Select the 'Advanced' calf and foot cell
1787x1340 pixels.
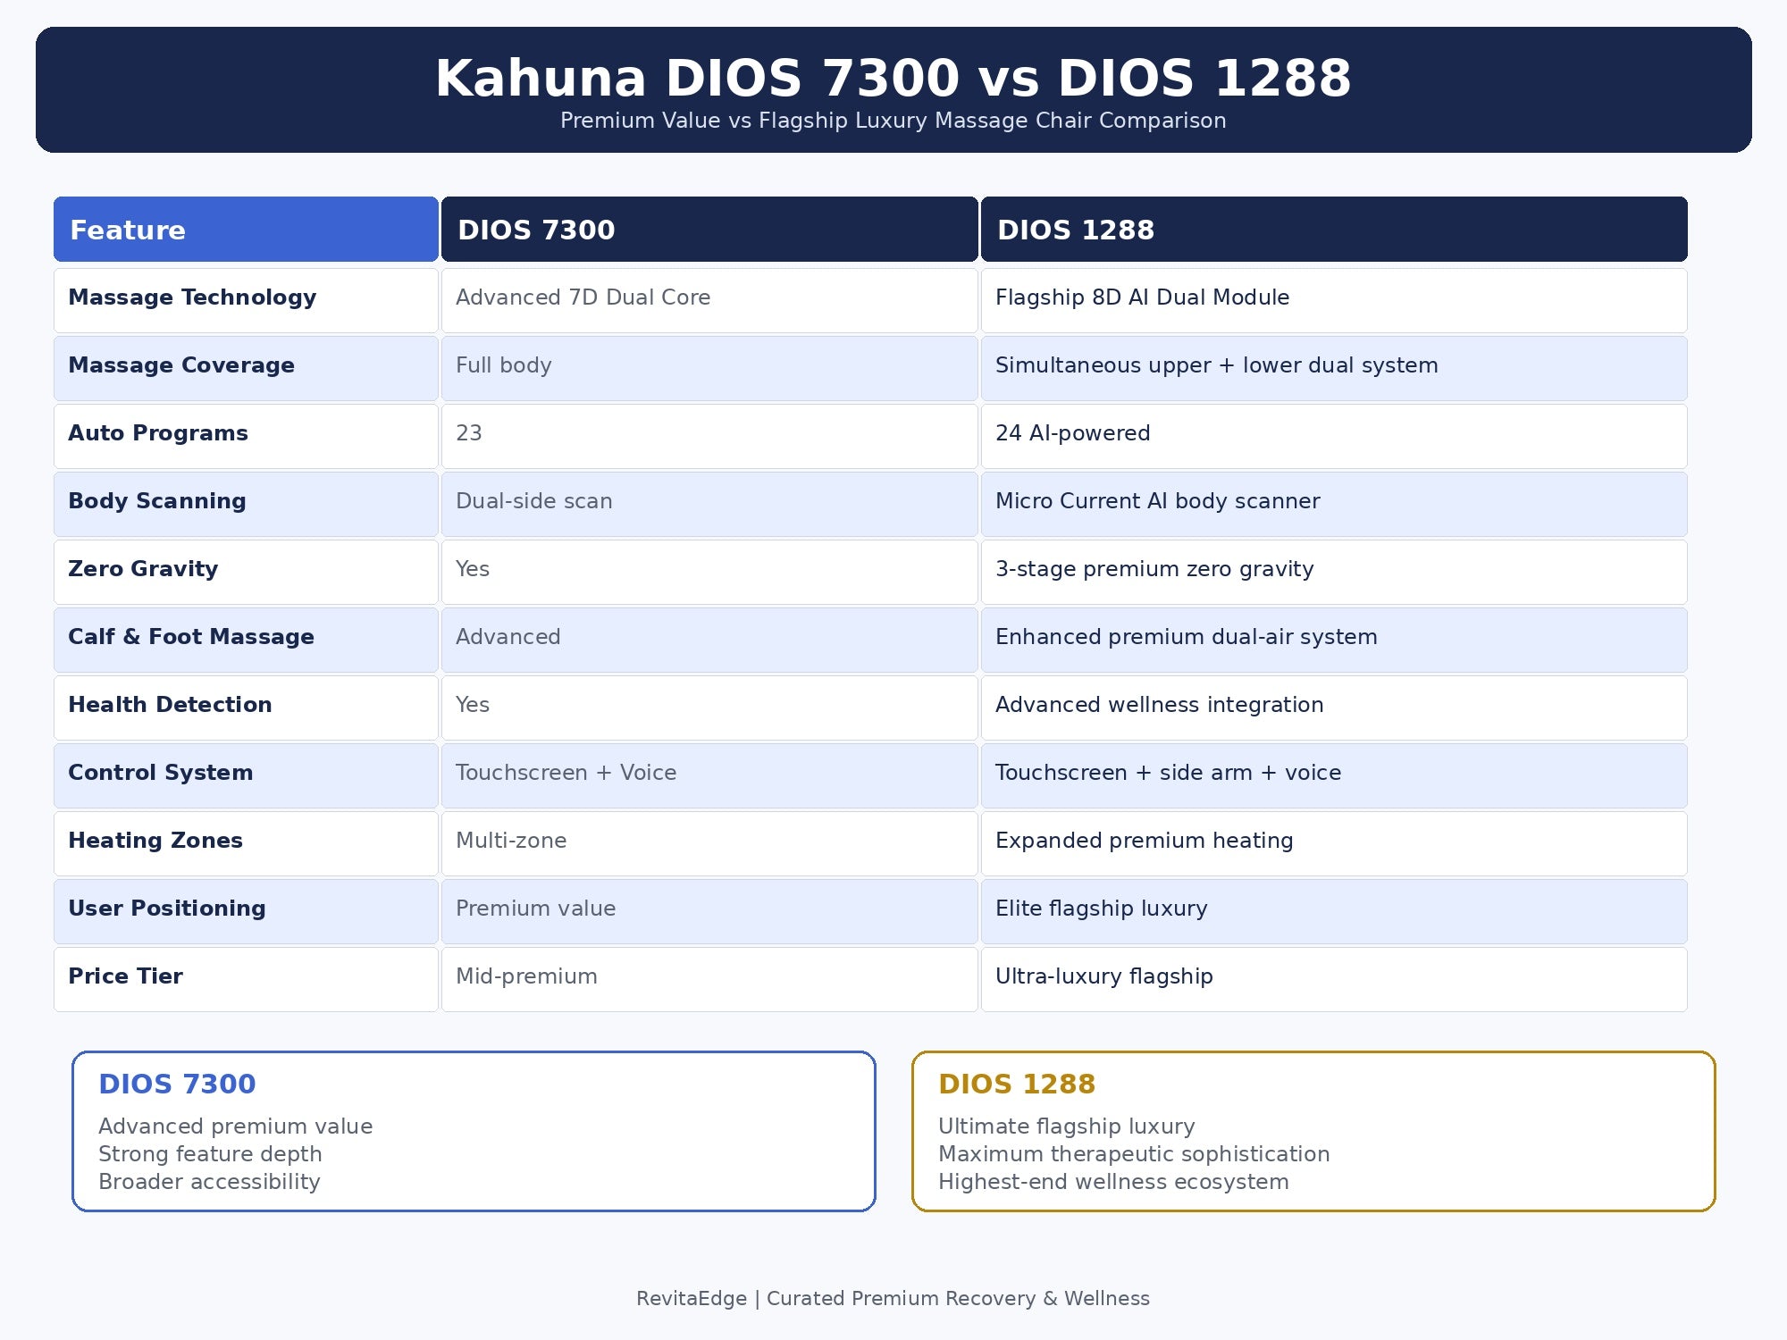[709, 641]
